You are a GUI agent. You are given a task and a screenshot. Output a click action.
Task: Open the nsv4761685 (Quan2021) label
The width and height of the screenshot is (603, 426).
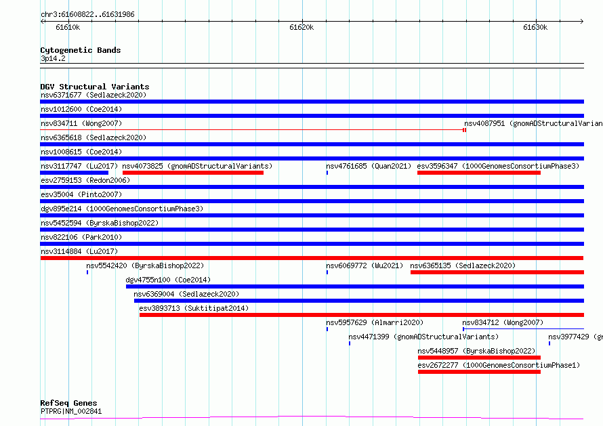[x=369, y=166]
